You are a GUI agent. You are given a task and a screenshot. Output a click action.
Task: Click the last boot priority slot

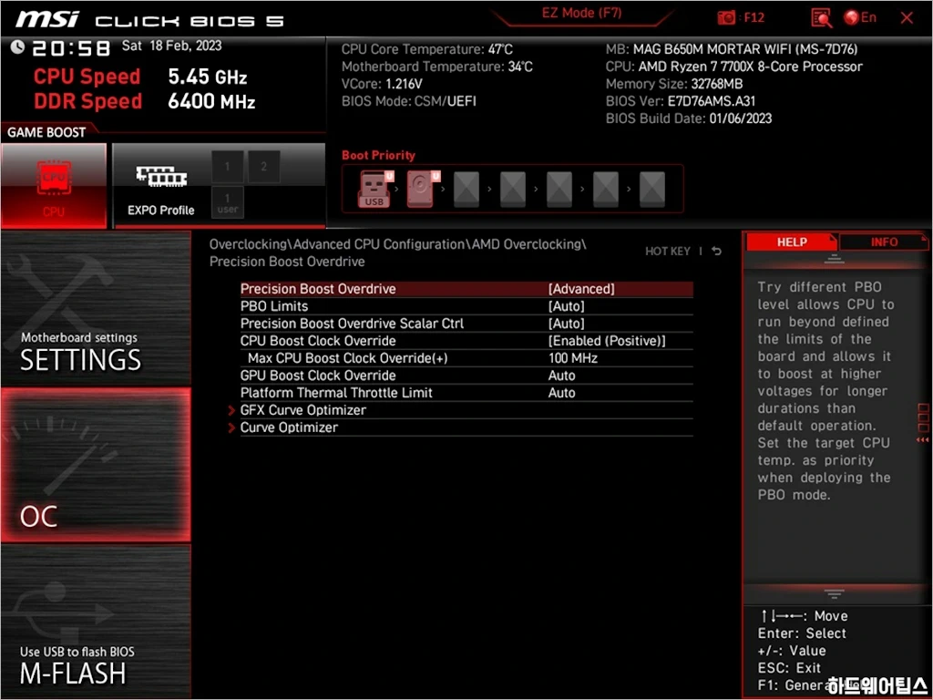(x=652, y=189)
